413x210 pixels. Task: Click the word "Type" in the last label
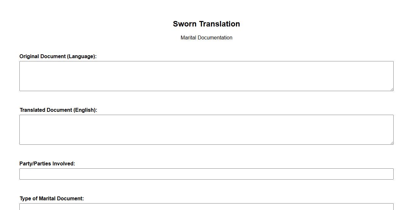tap(26, 198)
